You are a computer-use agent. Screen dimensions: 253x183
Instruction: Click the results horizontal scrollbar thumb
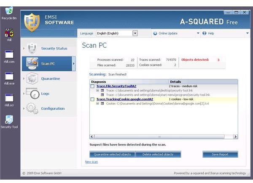click(159, 137)
